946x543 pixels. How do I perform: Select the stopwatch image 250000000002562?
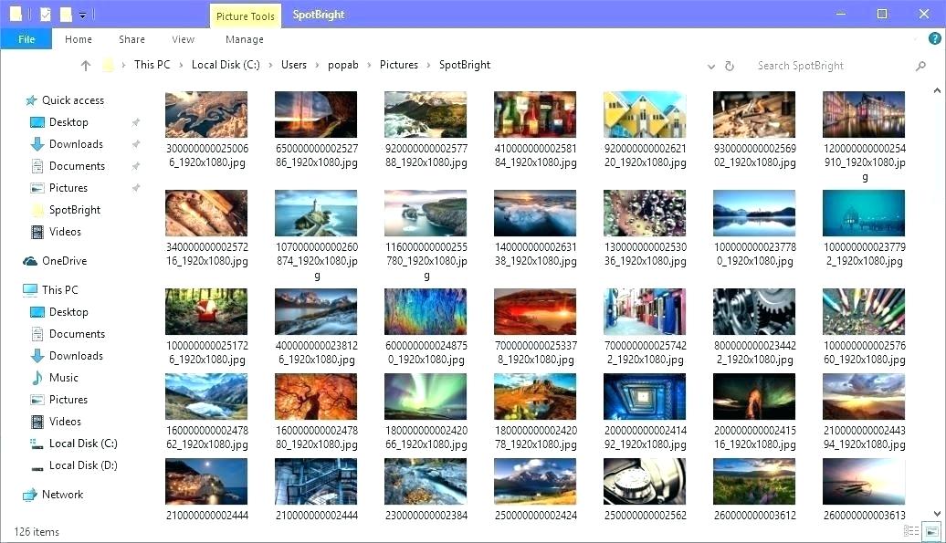645,482
